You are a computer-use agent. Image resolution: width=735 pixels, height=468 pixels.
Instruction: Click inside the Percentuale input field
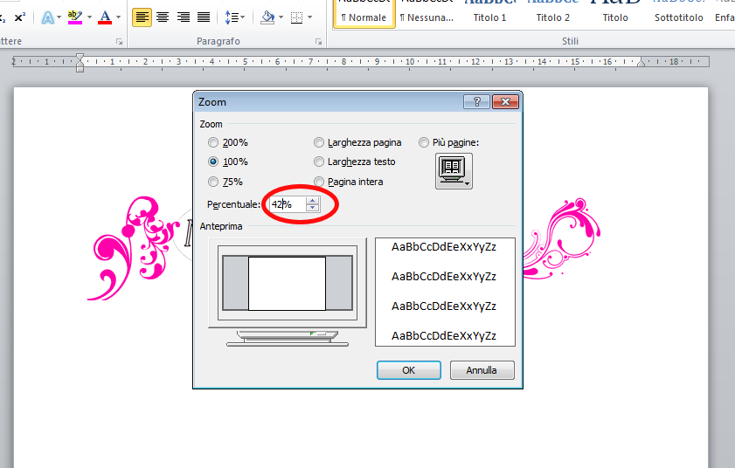[286, 204]
